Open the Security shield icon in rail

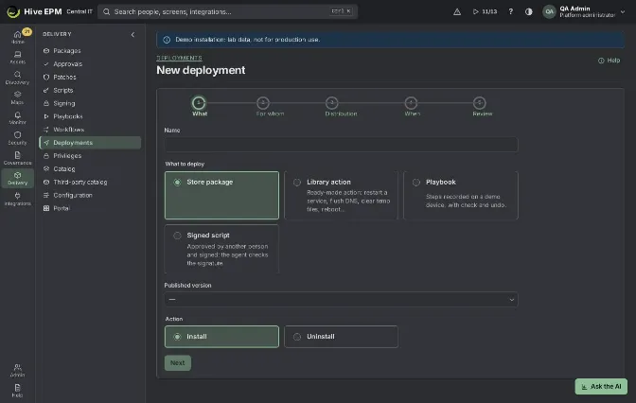pos(17,135)
